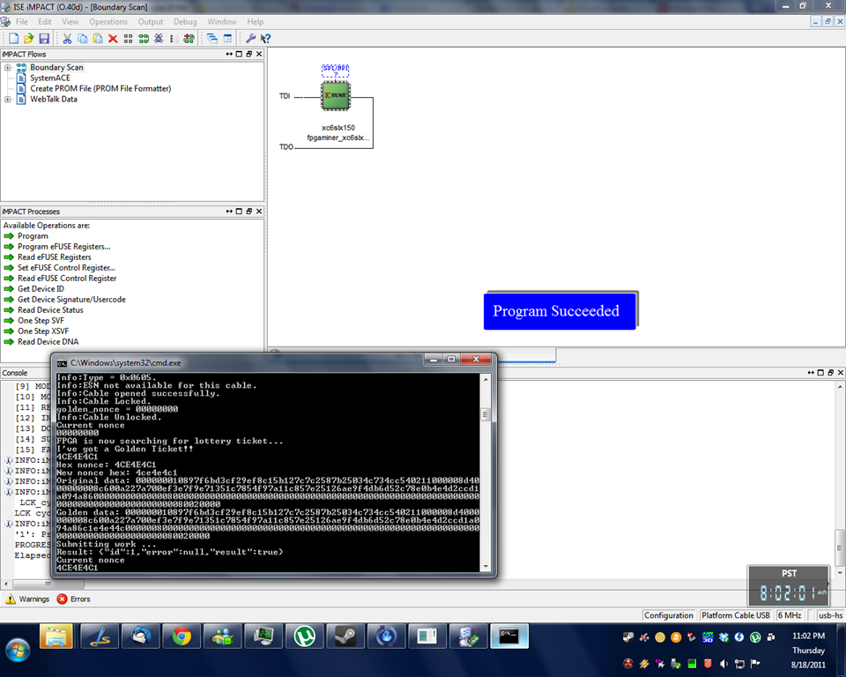Open Steam from the taskbar

(345, 636)
